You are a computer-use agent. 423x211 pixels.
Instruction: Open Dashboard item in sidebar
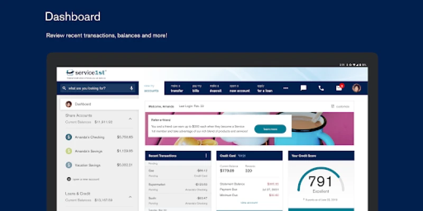(99, 104)
